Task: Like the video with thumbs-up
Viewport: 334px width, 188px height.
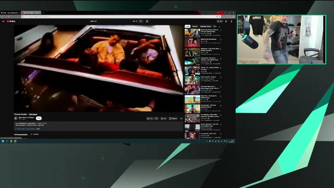Action: (x=150, y=119)
